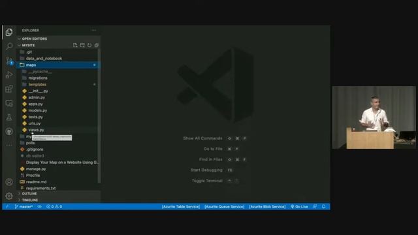
Task: Collapse the maps folder
Action: 57,65
